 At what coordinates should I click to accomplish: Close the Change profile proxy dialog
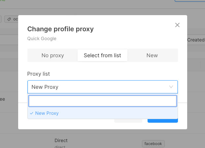pos(177,25)
